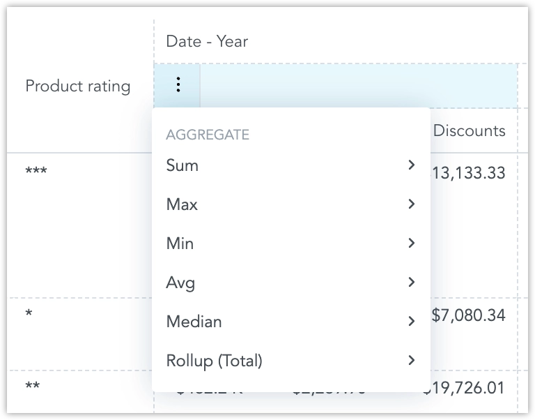
Task: Expand the arrow beside Median
Action: click(411, 322)
